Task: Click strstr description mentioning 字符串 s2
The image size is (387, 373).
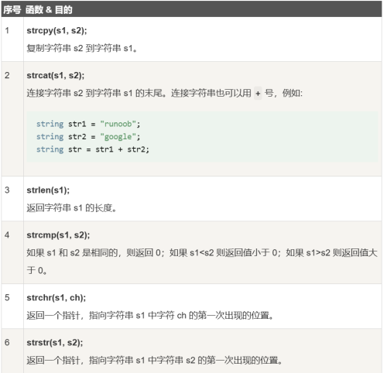Action: pos(154,360)
